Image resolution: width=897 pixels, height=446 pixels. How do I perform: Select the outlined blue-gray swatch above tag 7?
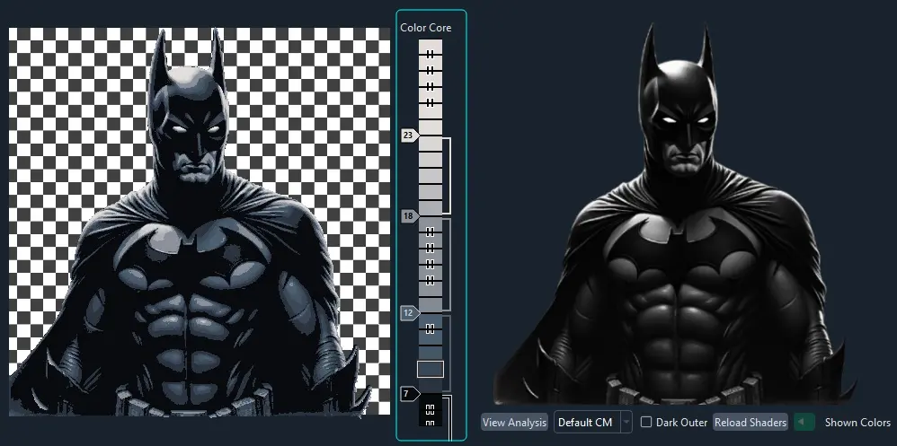[x=431, y=369]
